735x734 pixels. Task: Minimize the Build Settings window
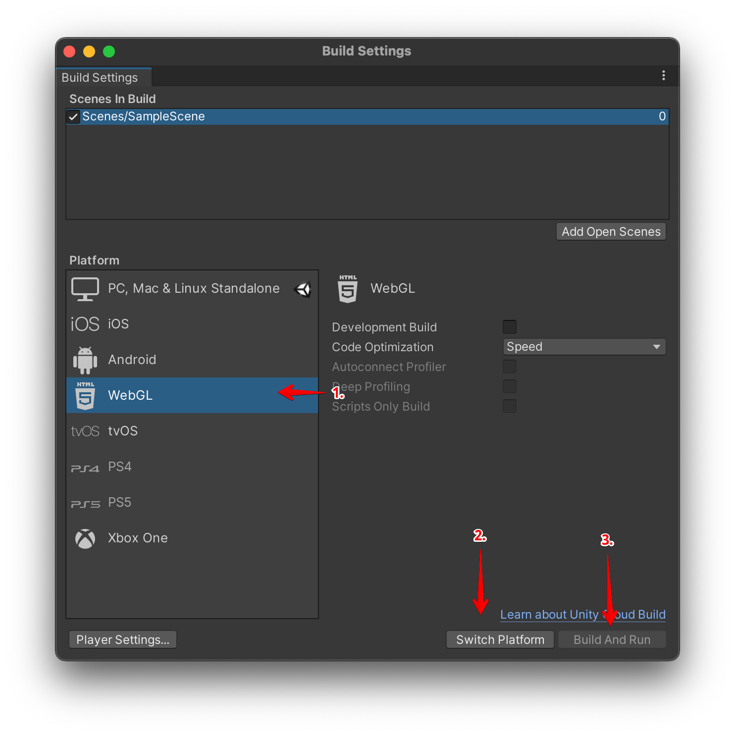click(x=89, y=52)
